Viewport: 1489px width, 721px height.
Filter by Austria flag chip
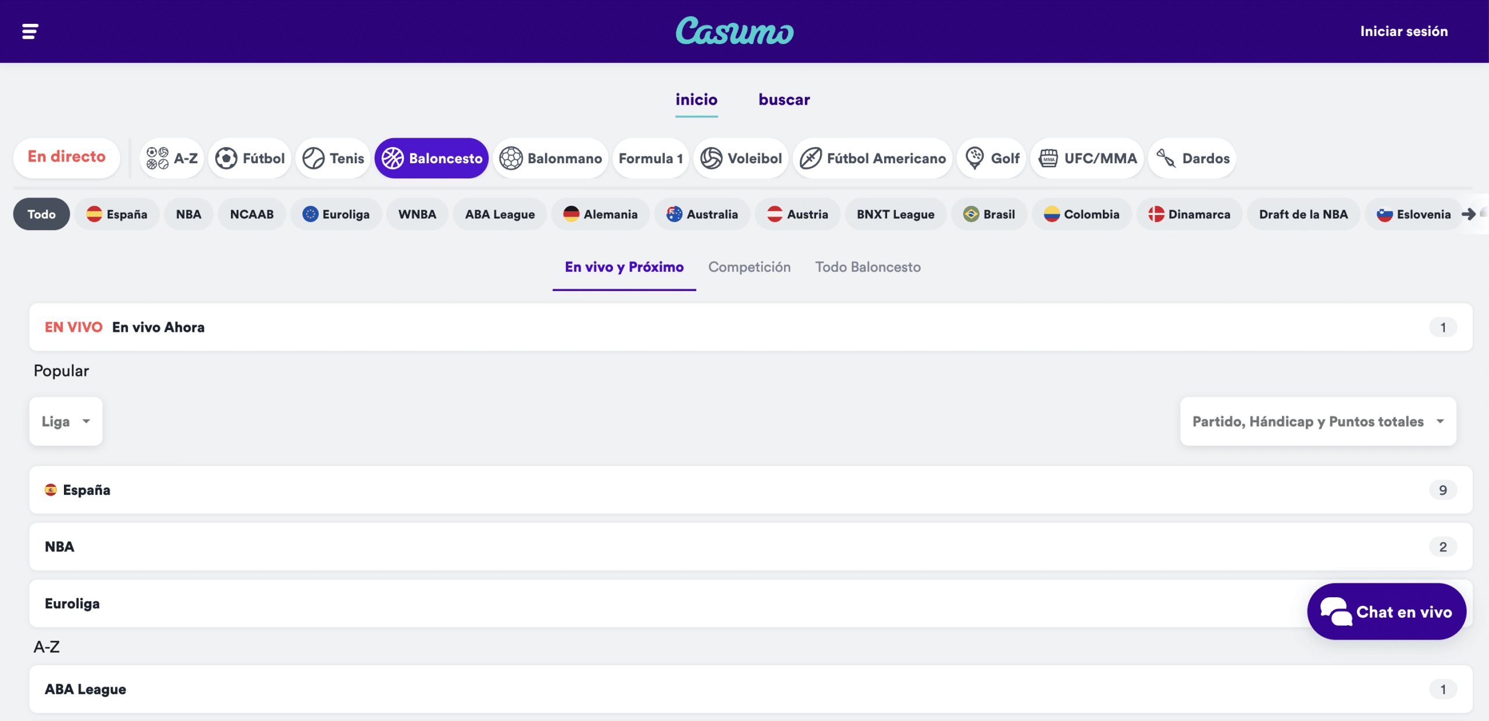click(797, 214)
